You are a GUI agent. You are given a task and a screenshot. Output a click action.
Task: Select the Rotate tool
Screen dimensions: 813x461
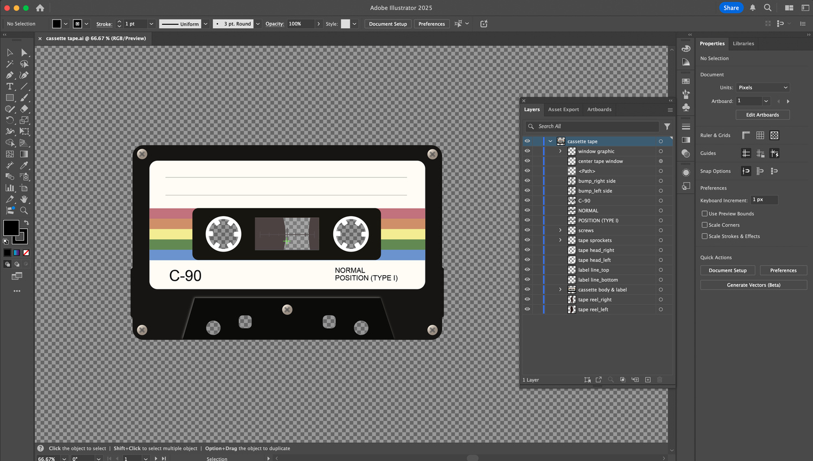click(10, 120)
